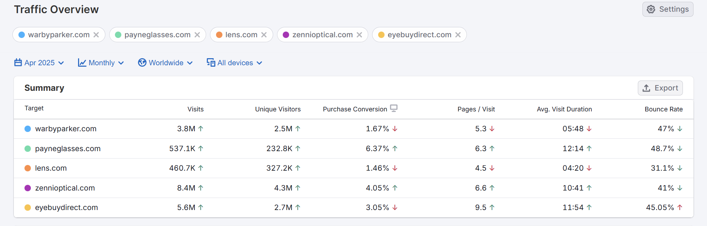Click zennioptical.com in the Summary table
This screenshot has height=226, width=707.
65,188
